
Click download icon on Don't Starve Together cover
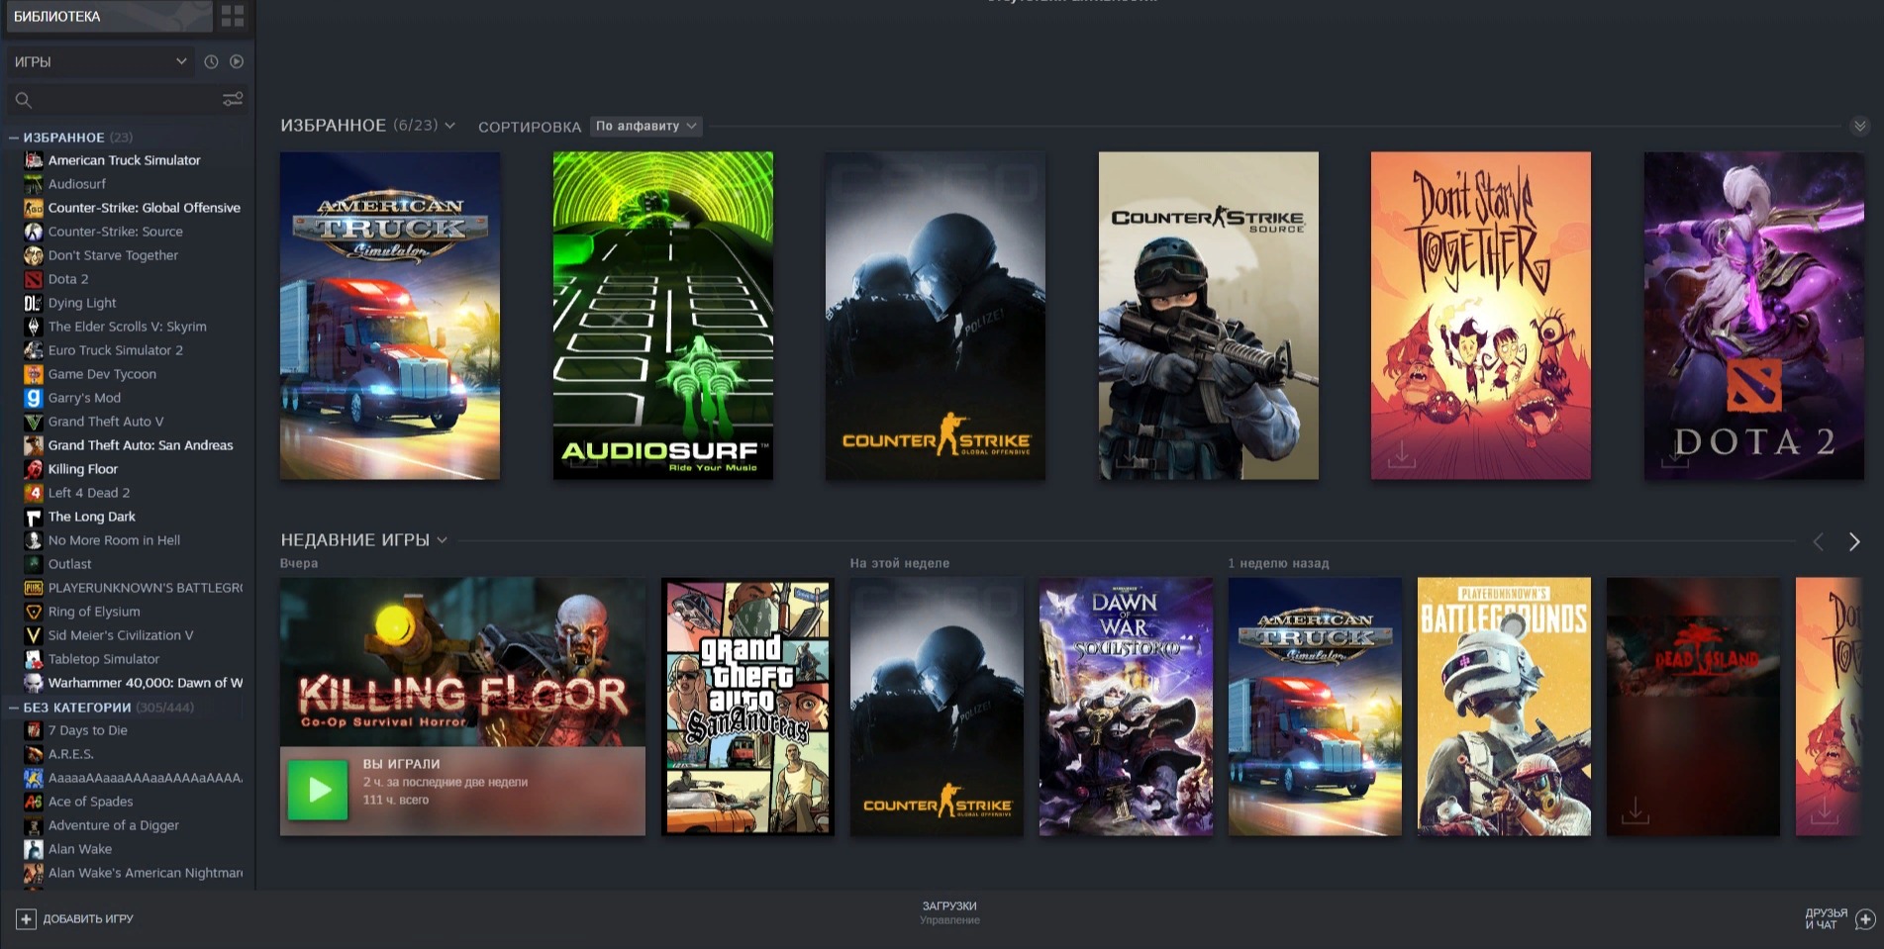coord(1401,455)
